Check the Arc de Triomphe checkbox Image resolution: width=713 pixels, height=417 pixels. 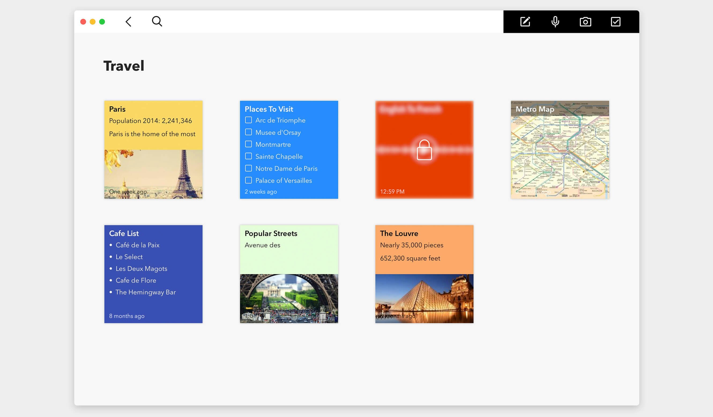248,120
